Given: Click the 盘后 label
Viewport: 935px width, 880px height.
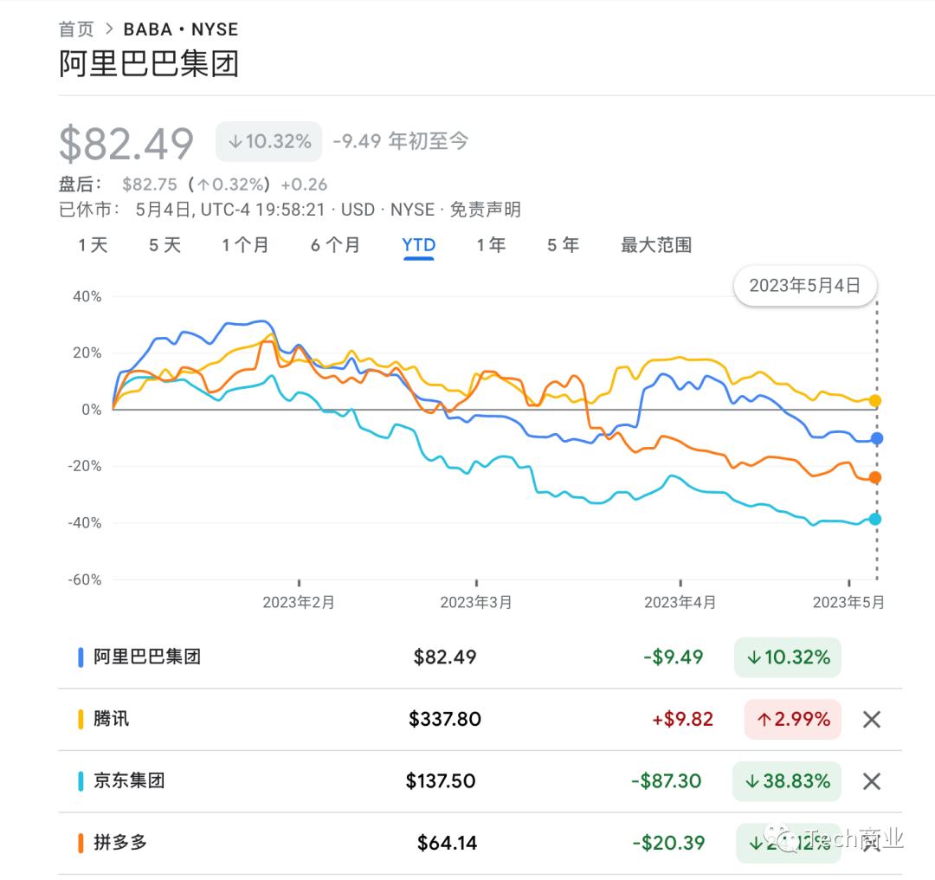Looking at the screenshot, I should pos(80,184).
